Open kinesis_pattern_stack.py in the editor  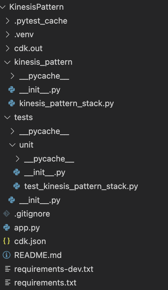tap(67, 103)
